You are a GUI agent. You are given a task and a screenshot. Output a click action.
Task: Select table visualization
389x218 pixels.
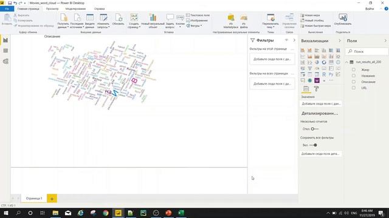pos(309,74)
